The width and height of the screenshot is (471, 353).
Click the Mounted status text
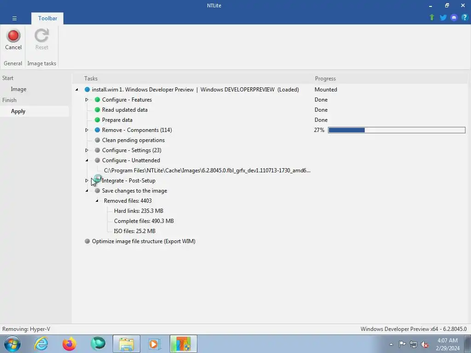326,90
